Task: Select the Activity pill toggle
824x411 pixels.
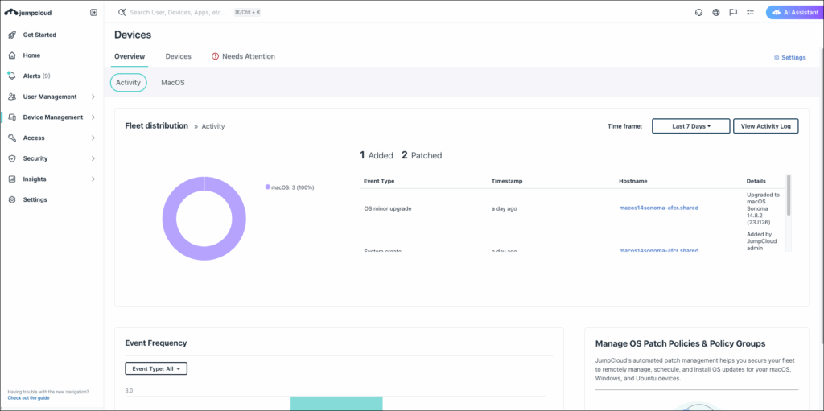Action: tap(128, 83)
